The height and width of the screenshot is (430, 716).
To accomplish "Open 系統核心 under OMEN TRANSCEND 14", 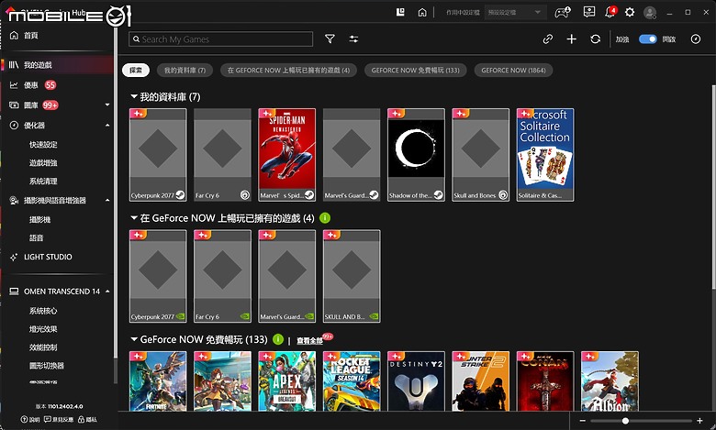I will [x=43, y=311].
